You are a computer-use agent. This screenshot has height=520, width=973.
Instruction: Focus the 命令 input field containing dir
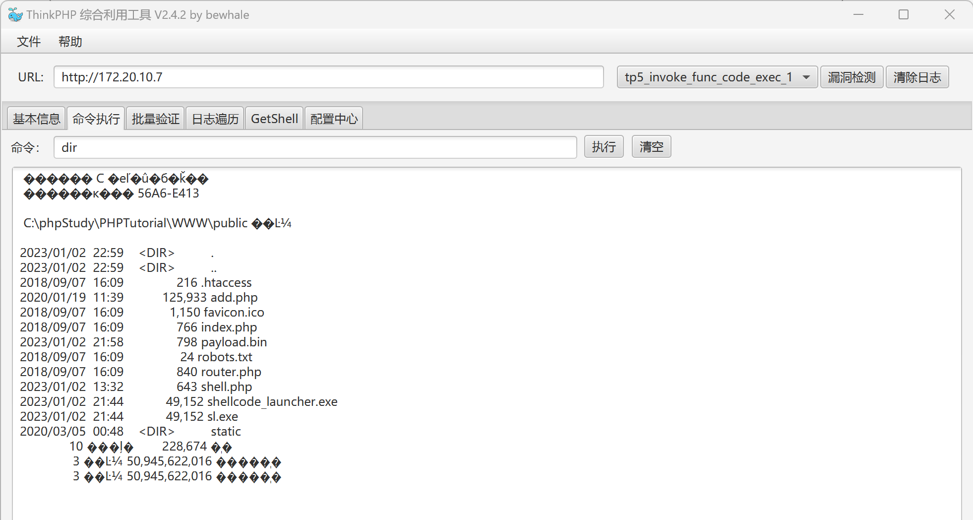315,148
